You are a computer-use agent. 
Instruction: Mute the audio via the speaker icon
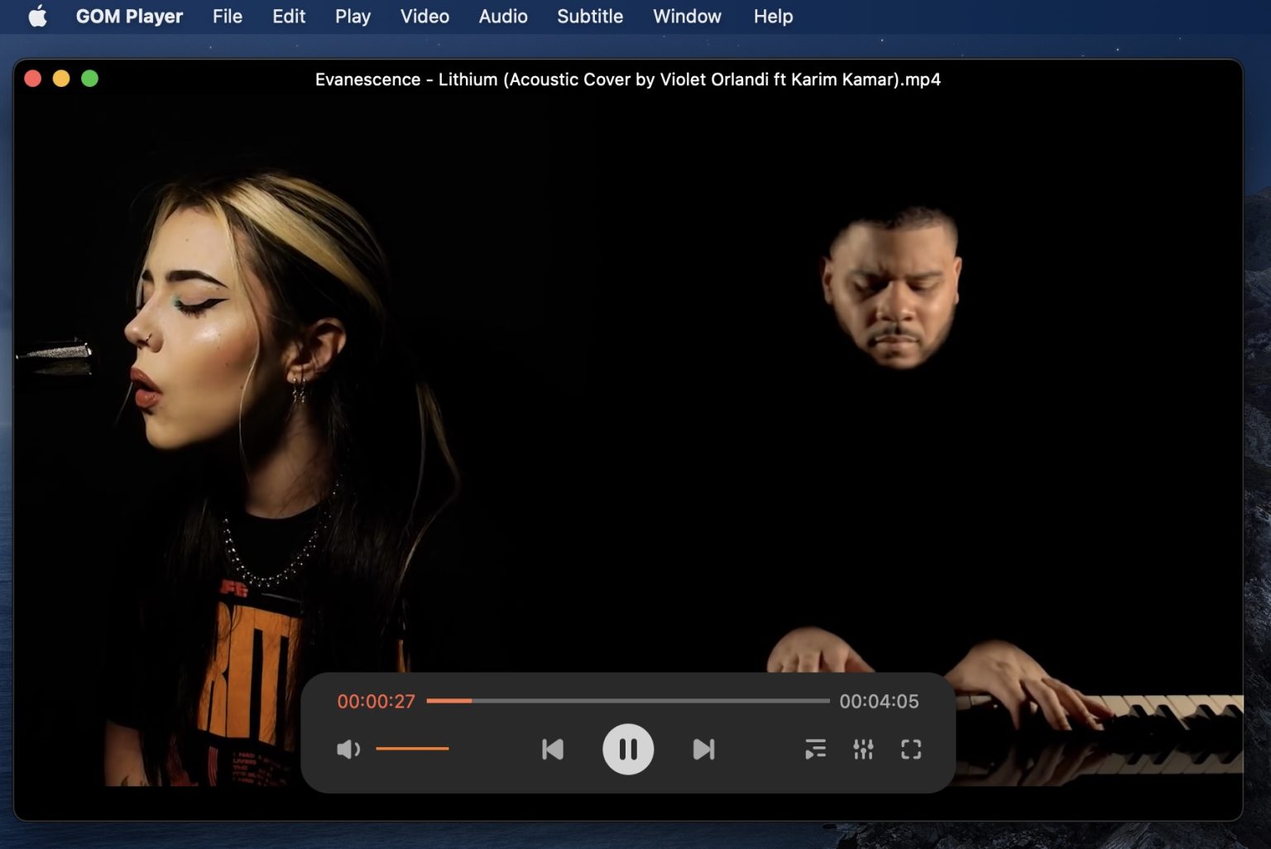pos(348,749)
